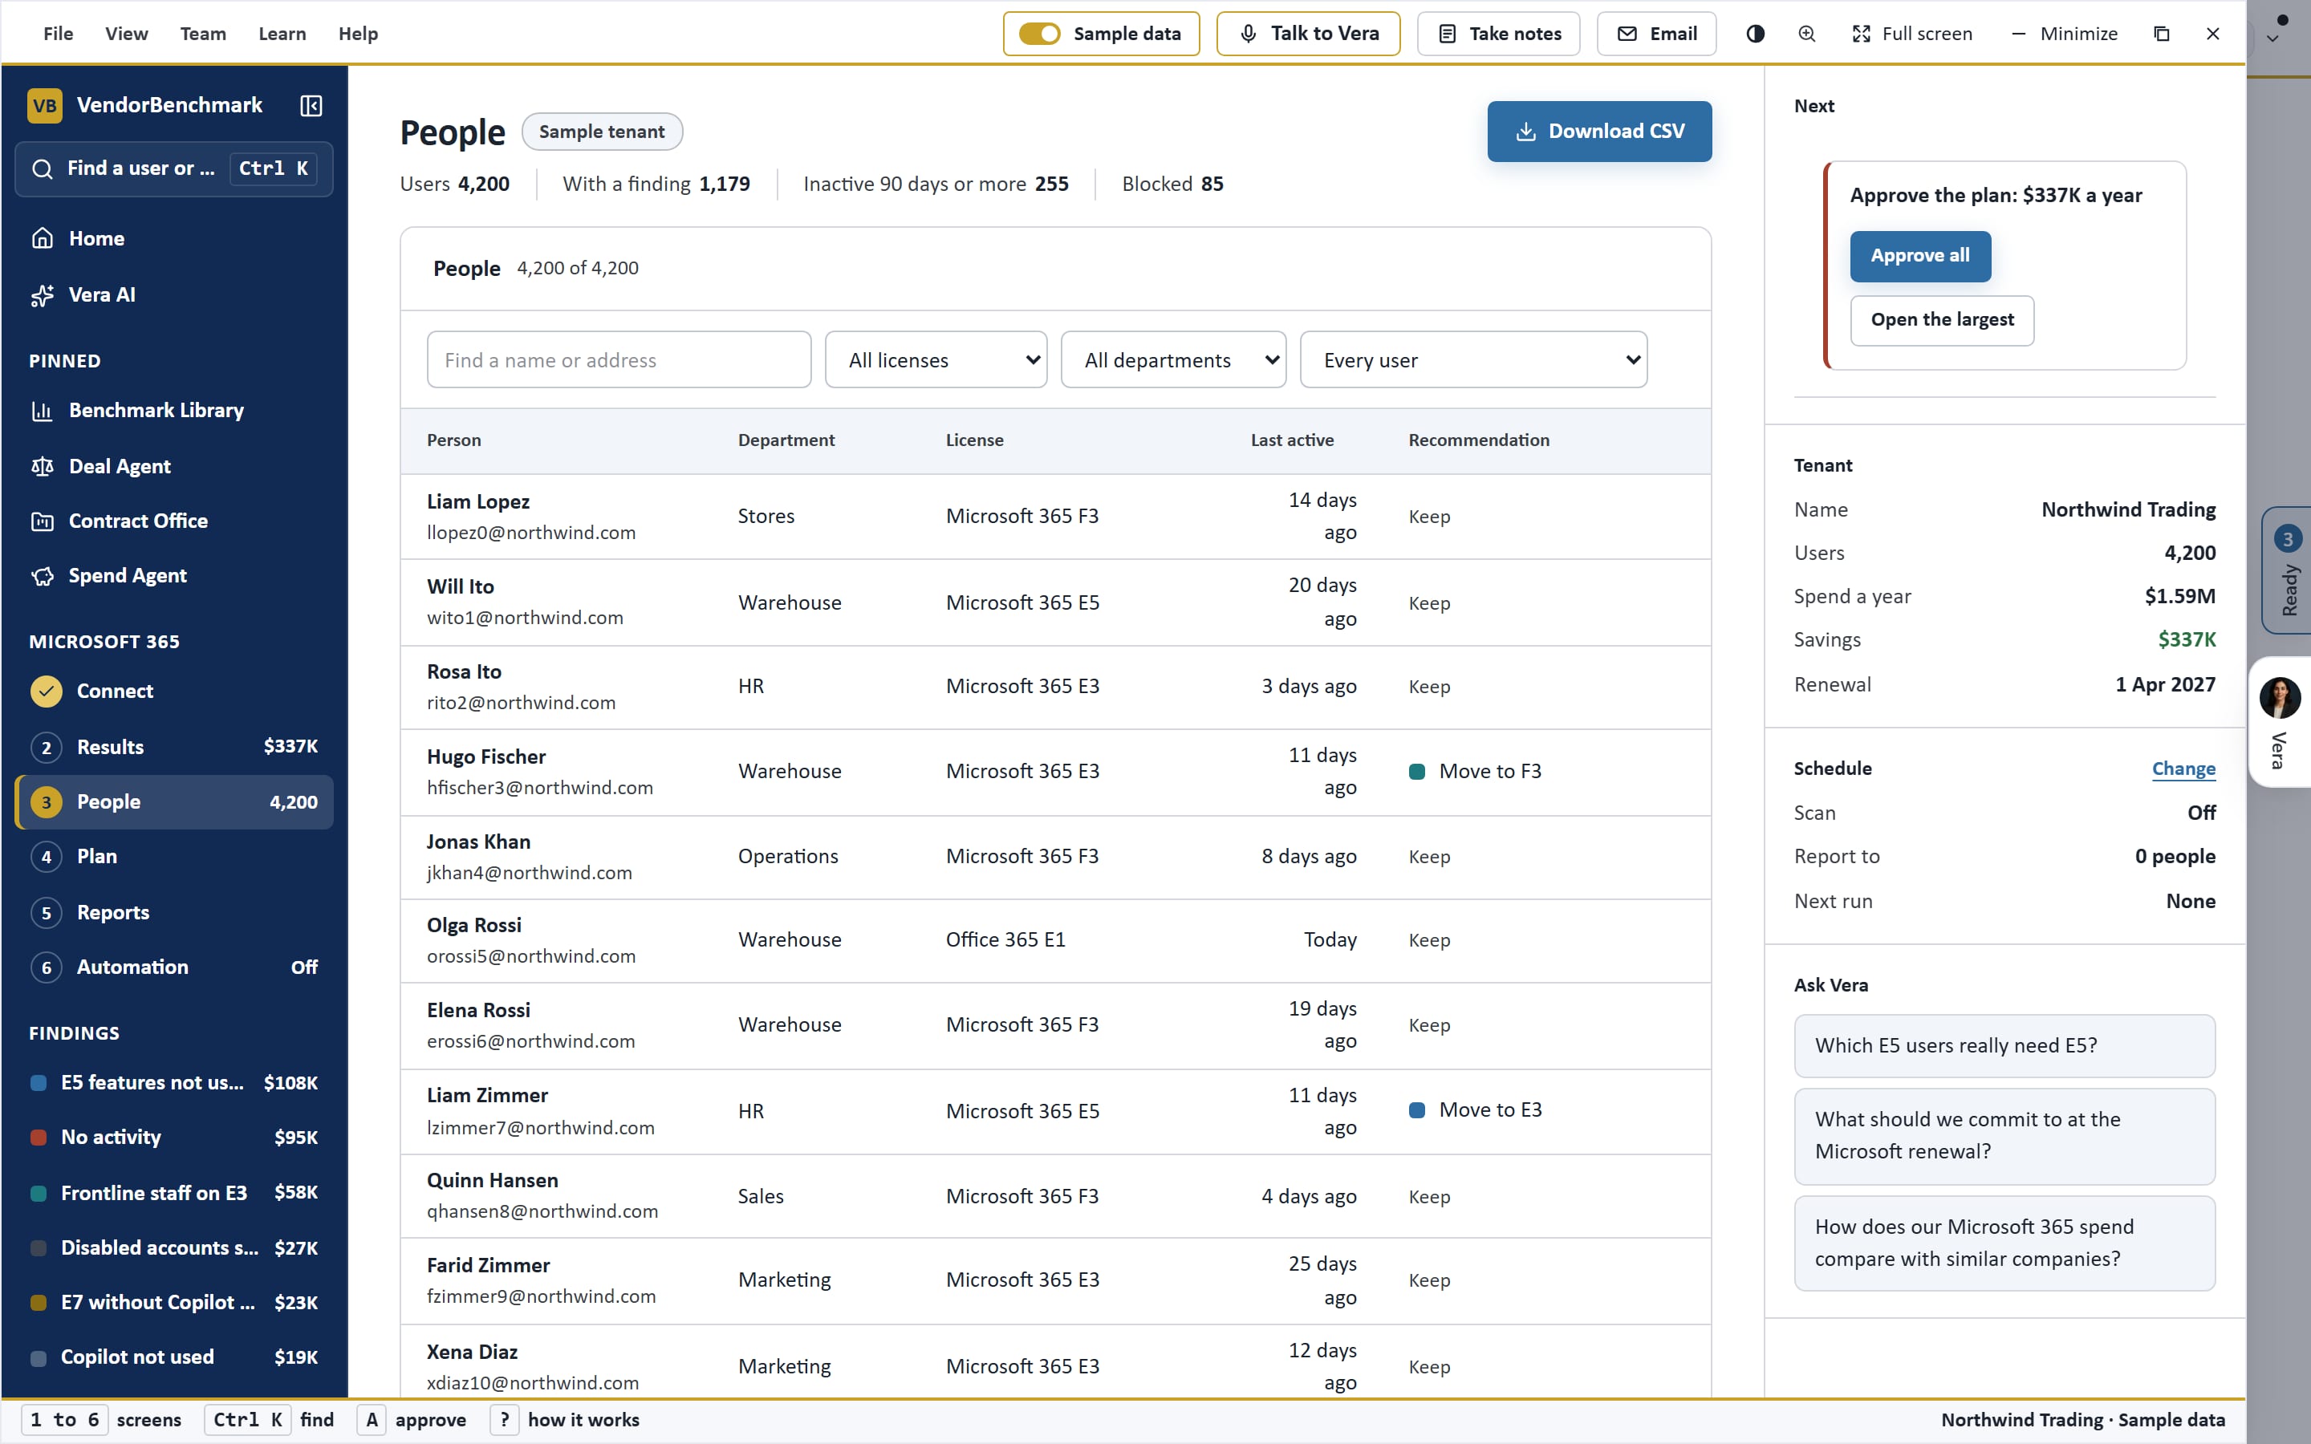Open Liam Lopez's row

point(1055,517)
